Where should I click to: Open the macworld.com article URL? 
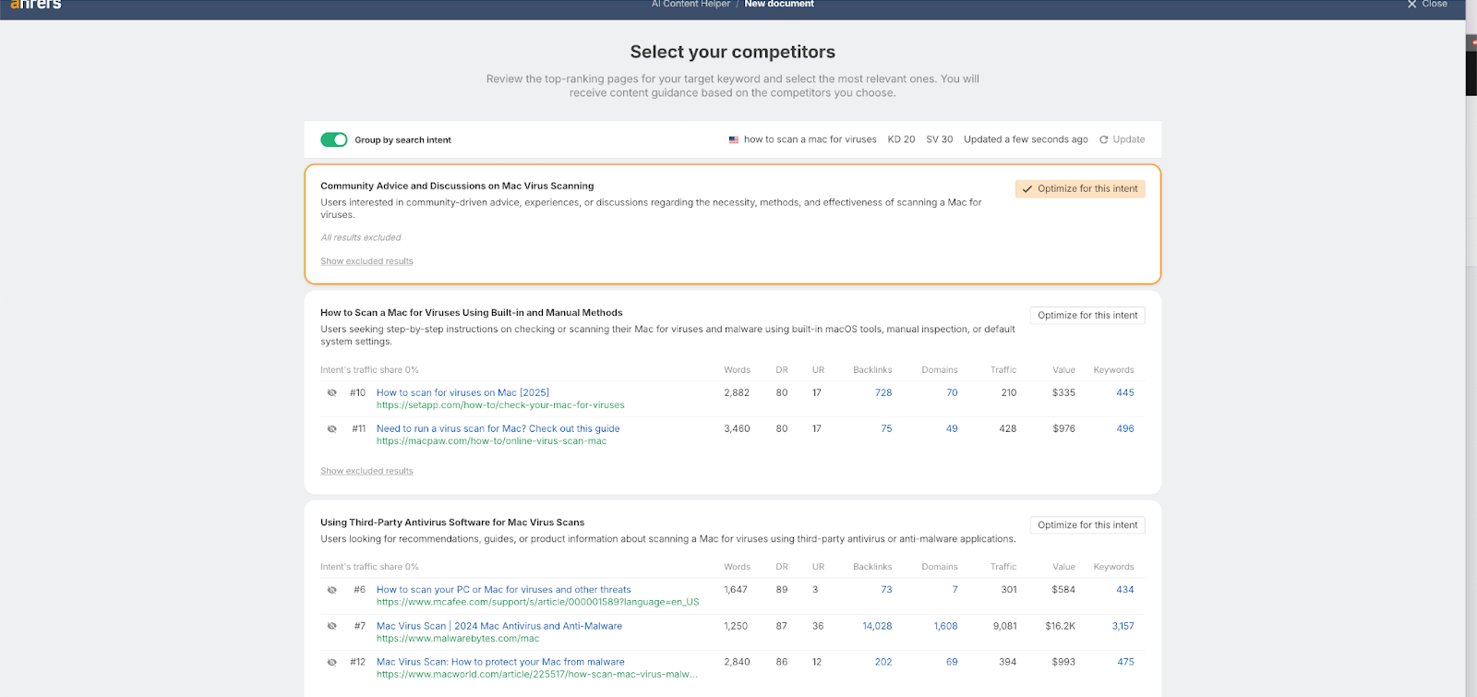pos(536,674)
